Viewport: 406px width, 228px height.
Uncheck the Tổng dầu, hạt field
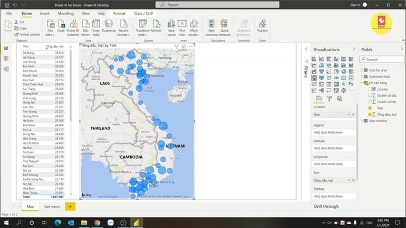[x=370, y=114]
